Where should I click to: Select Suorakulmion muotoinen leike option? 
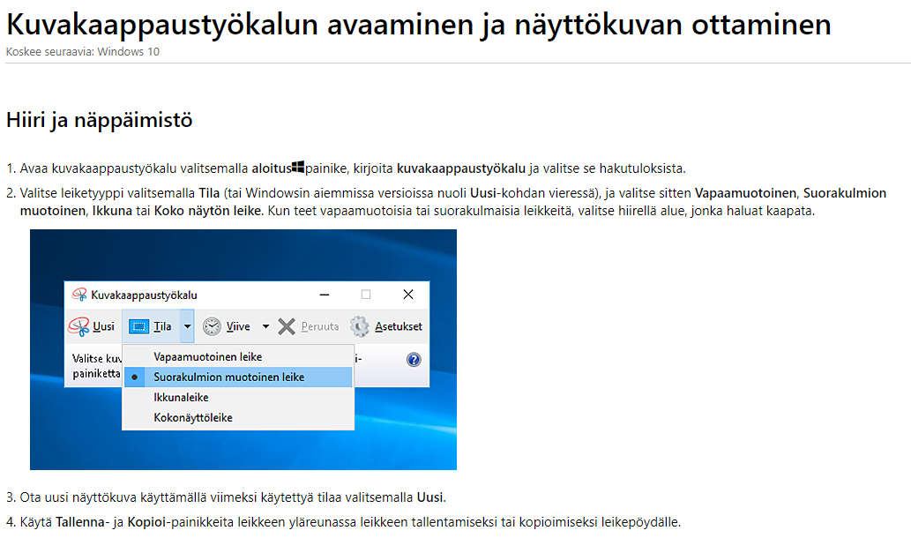pyautogui.click(x=238, y=377)
